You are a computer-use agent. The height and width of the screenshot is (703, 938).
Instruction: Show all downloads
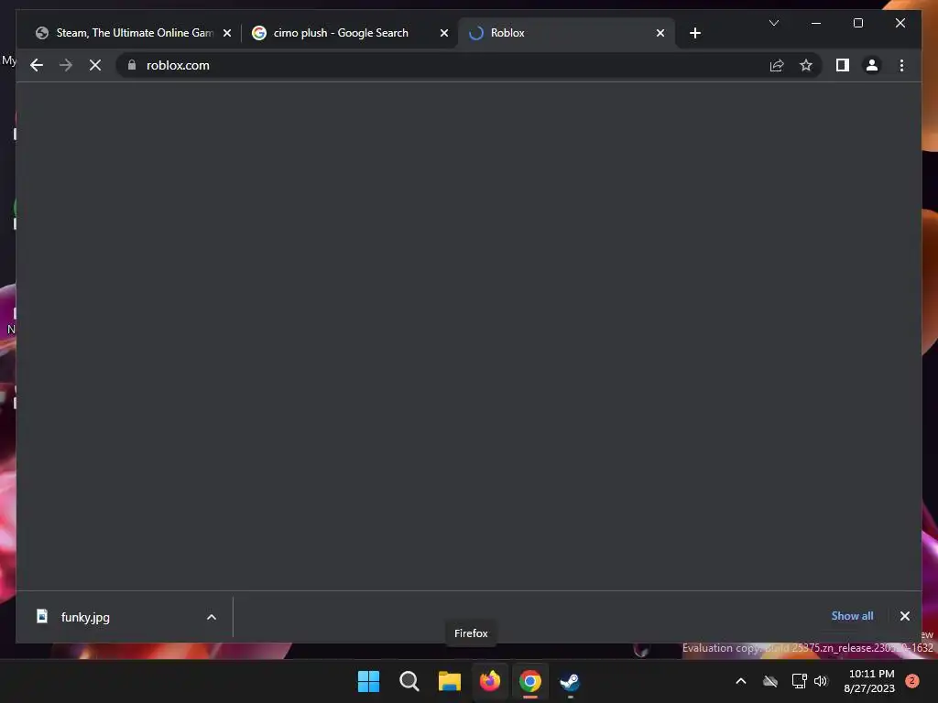coord(852,616)
